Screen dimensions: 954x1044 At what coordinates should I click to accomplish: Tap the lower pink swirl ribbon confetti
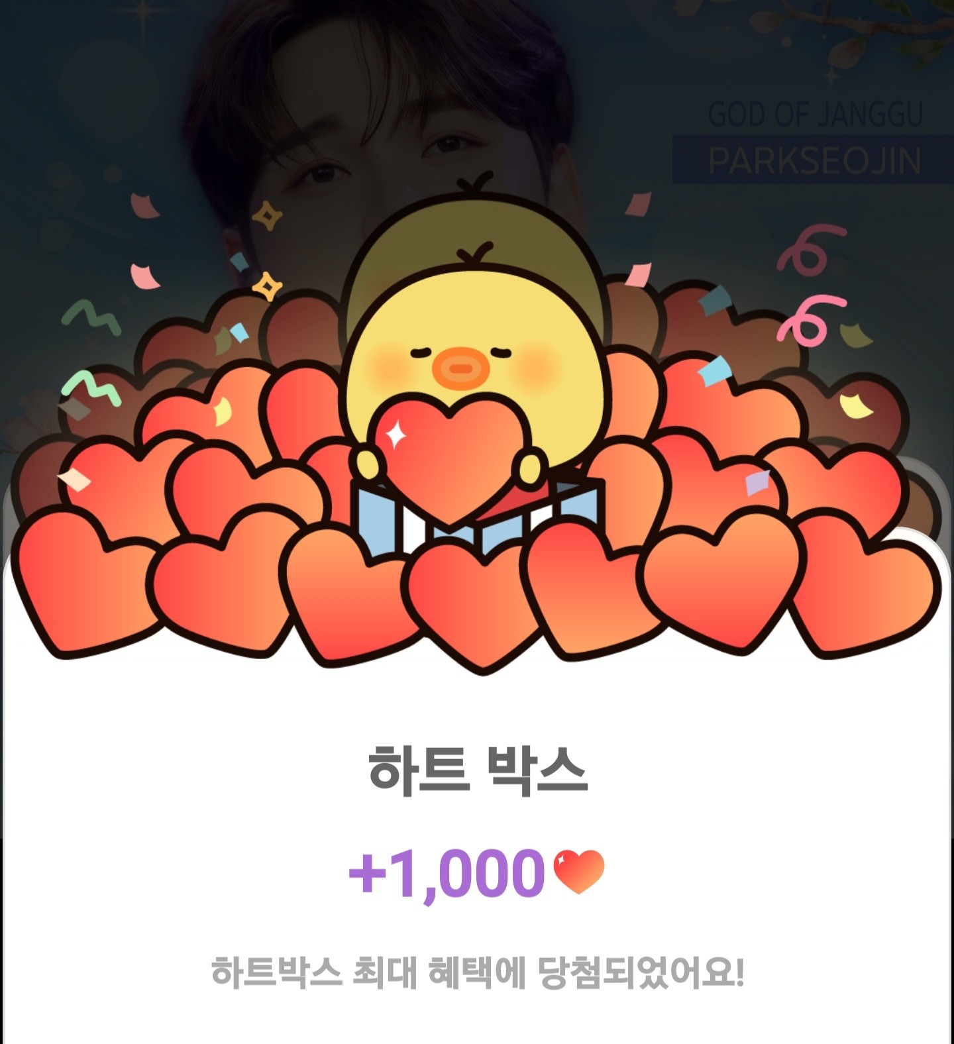click(811, 319)
